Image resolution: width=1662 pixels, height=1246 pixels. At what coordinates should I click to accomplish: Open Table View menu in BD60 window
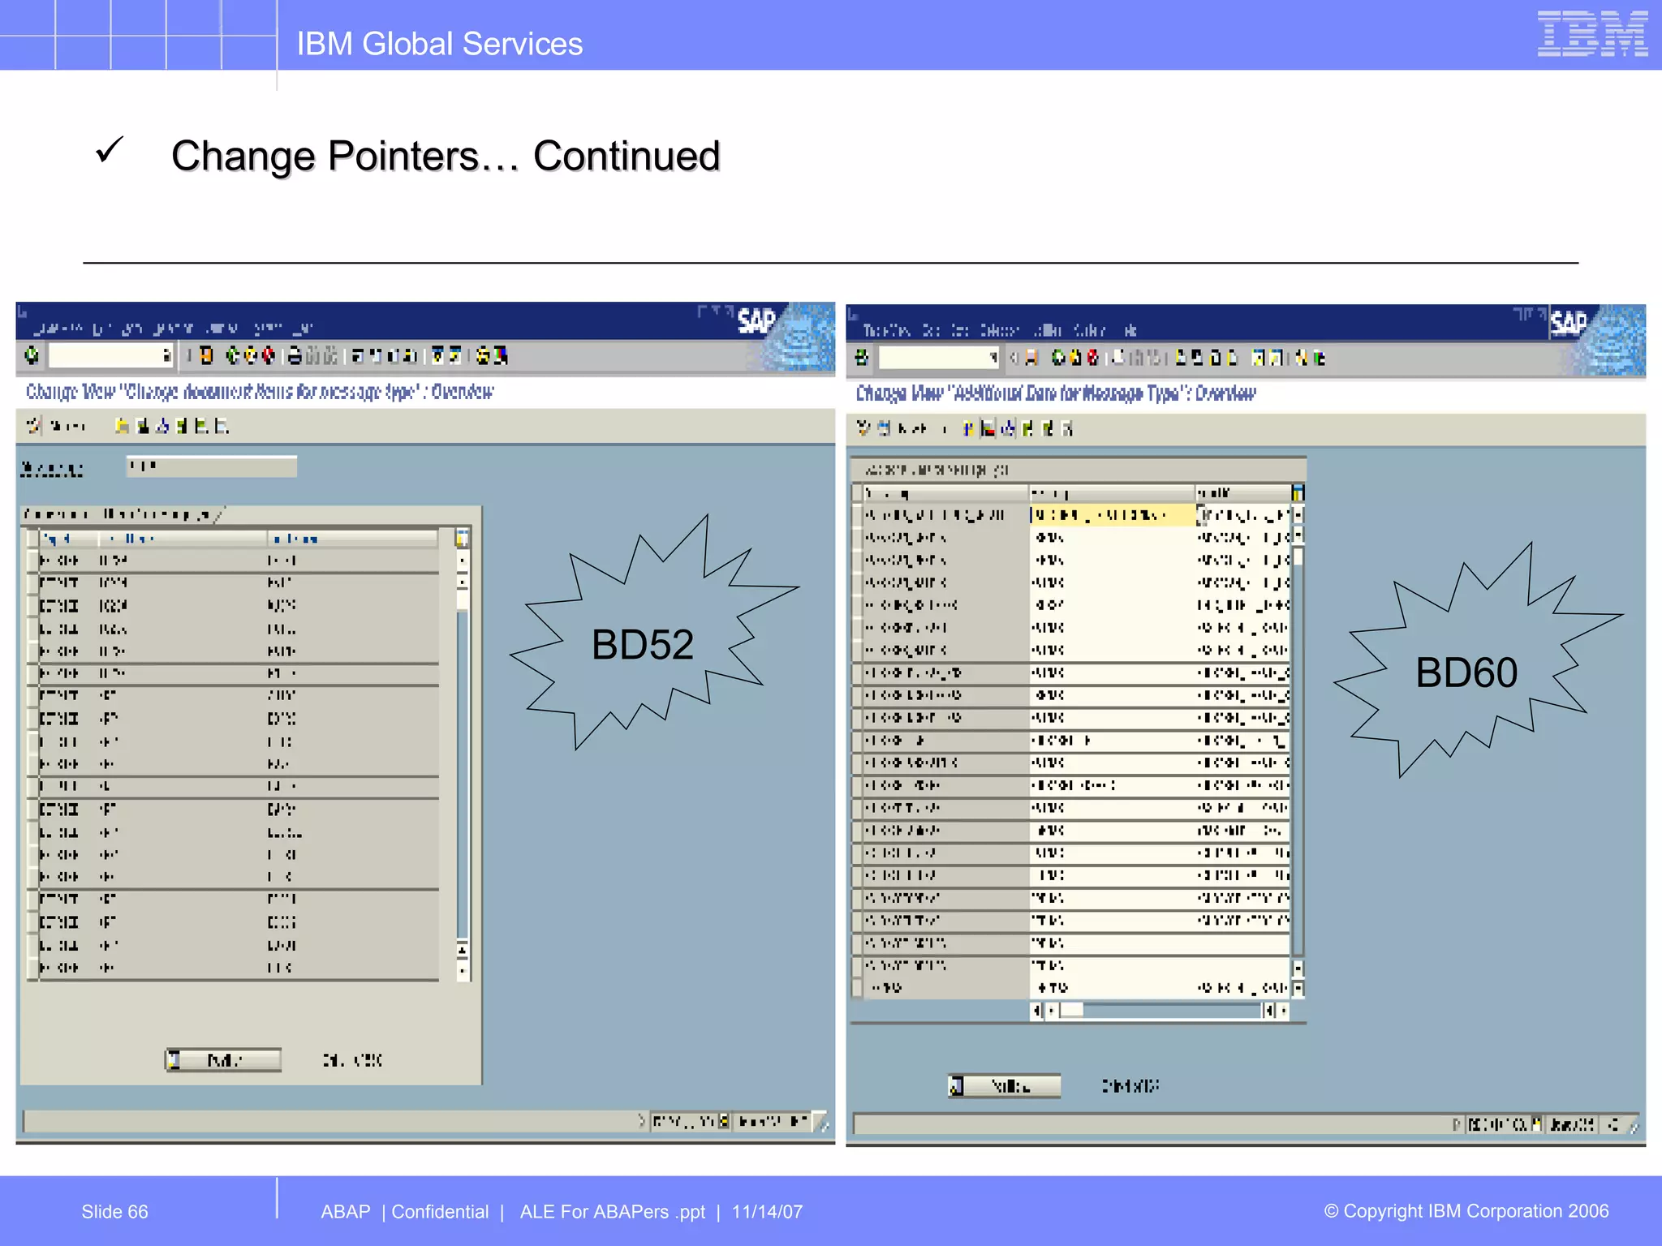click(x=887, y=330)
